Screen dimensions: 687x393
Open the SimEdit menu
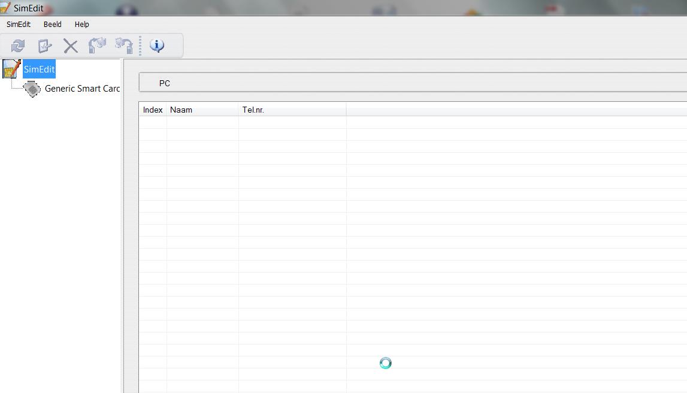[x=19, y=25]
